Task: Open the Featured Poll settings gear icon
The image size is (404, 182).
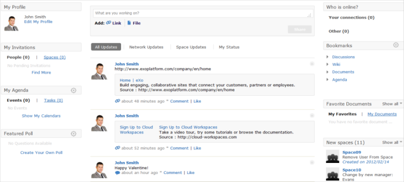Action: 73,133
